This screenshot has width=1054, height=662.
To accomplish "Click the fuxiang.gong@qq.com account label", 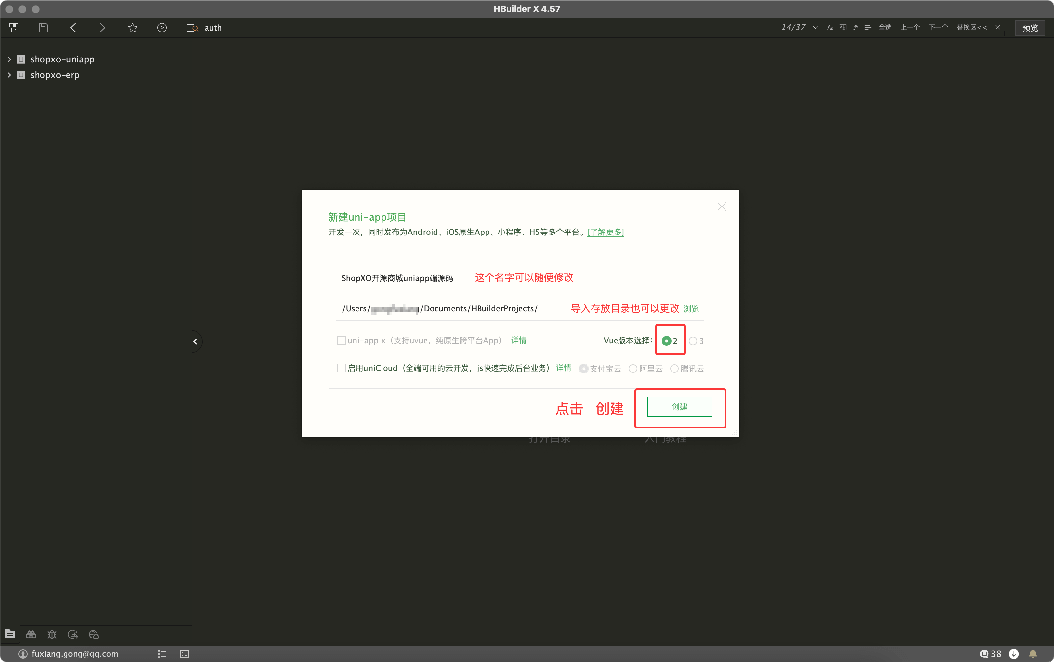I will (75, 654).
